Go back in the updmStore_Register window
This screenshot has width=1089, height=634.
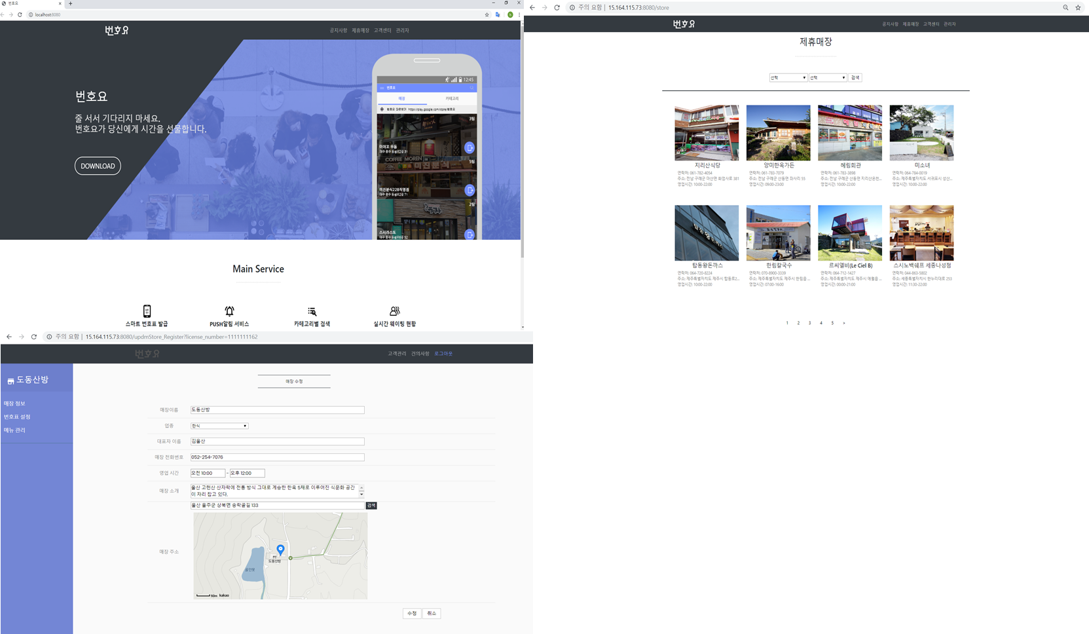9,337
